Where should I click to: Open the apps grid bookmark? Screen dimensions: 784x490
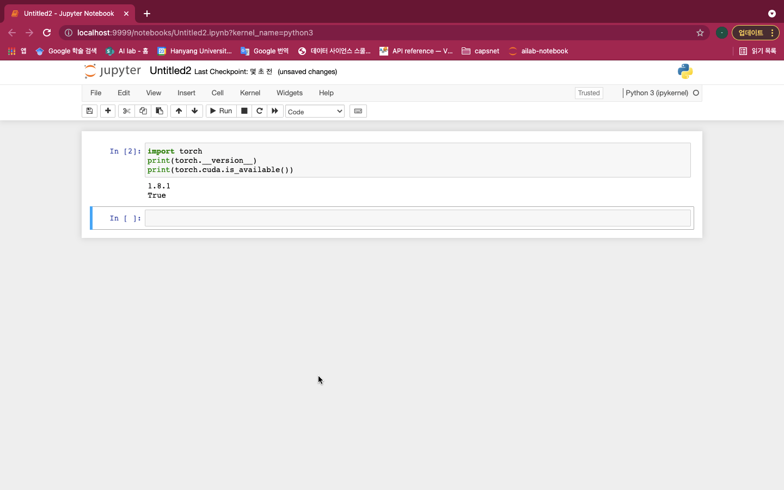click(17, 51)
